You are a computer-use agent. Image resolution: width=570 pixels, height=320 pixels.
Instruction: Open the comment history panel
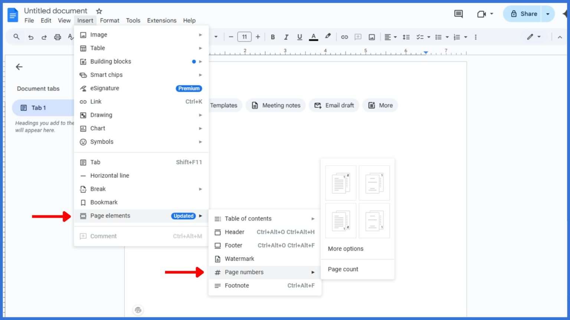pos(458,14)
